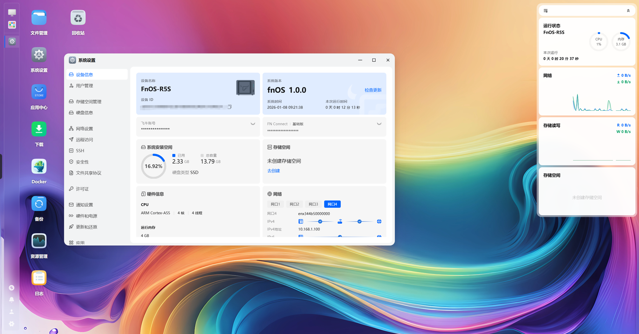Go to SSH settings in sidebar

point(80,151)
